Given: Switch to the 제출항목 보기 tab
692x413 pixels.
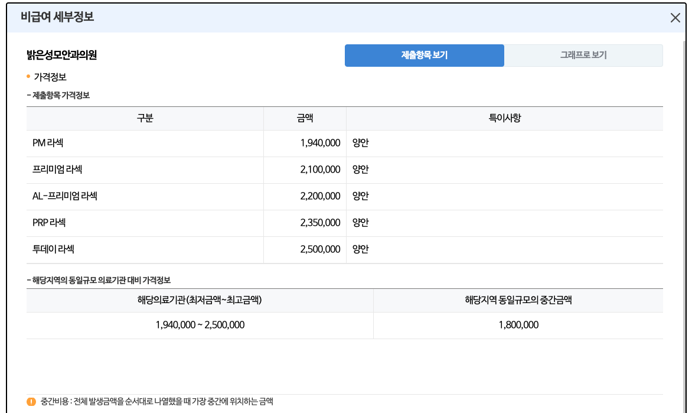Looking at the screenshot, I should (424, 55).
